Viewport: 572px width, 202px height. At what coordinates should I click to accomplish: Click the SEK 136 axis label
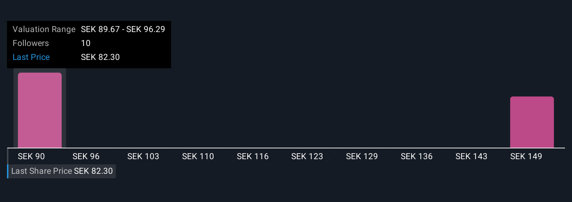(x=417, y=156)
